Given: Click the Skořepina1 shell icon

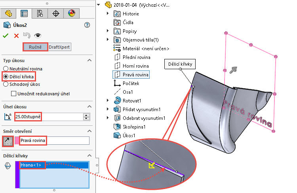Looking at the screenshot, I should click(117, 127).
